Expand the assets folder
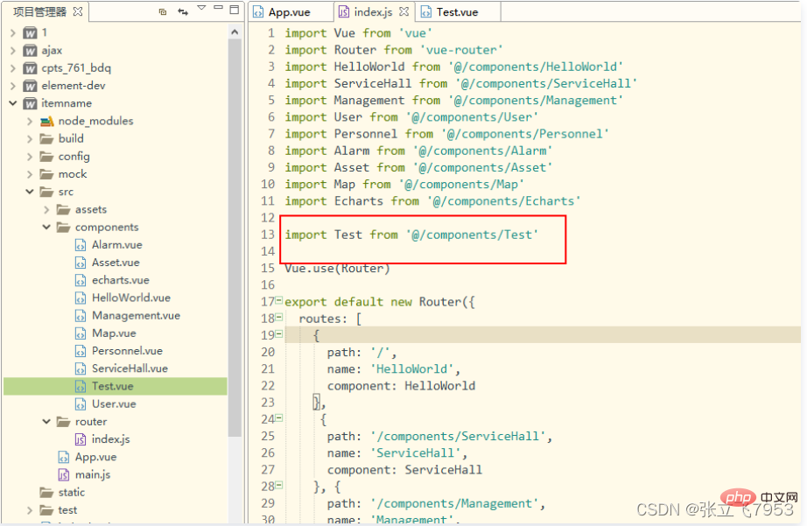 point(46,209)
